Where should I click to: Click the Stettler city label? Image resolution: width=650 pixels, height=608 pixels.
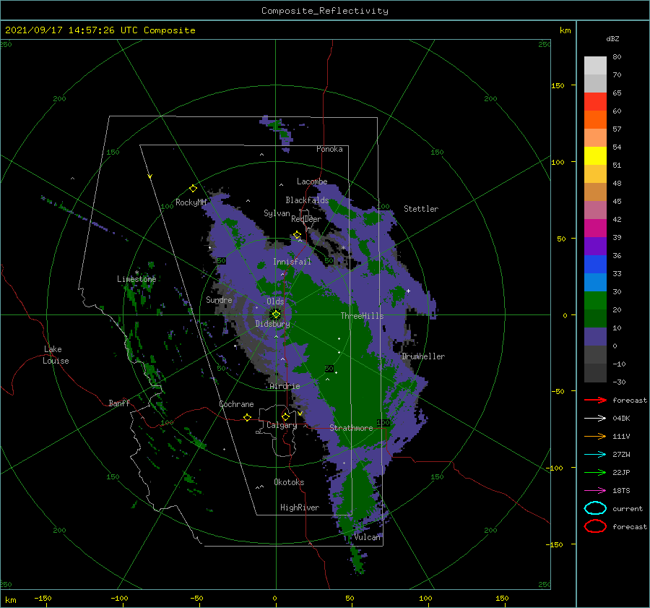(421, 209)
